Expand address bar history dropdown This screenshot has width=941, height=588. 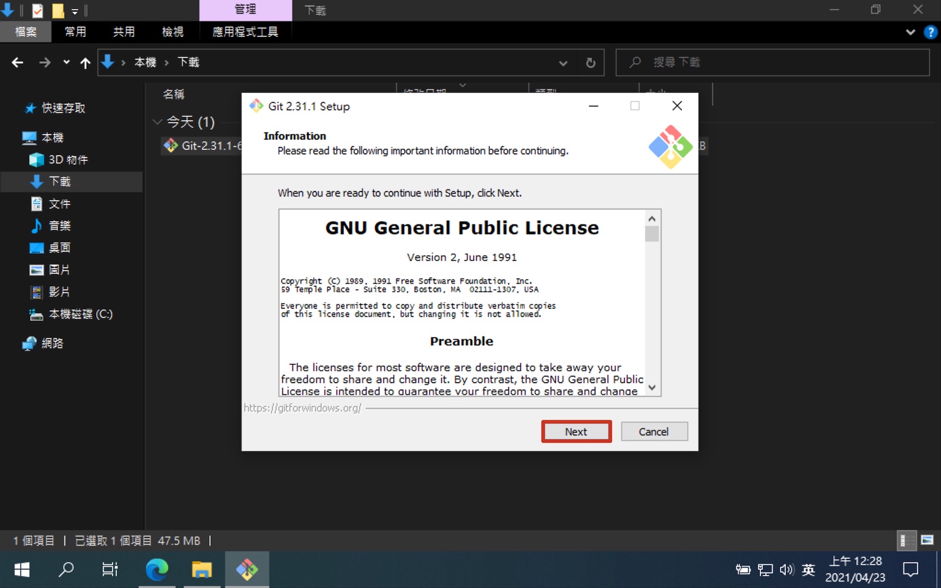563,63
